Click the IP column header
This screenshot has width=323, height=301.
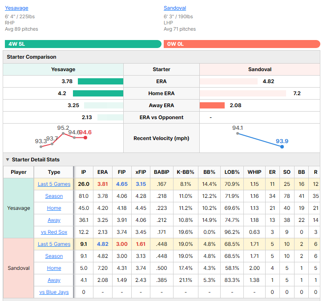click(84, 172)
